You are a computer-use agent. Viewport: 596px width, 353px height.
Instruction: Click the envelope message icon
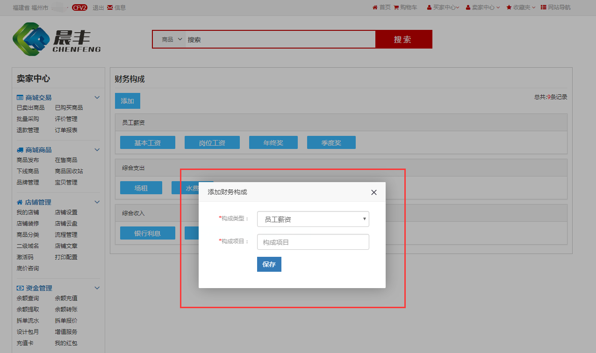pyautogui.click(x=110, y=7)
